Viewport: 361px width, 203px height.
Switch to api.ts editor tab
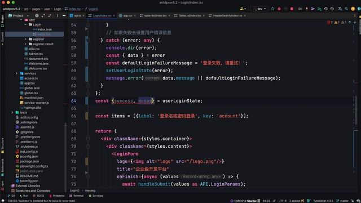[x=77, y=16]
